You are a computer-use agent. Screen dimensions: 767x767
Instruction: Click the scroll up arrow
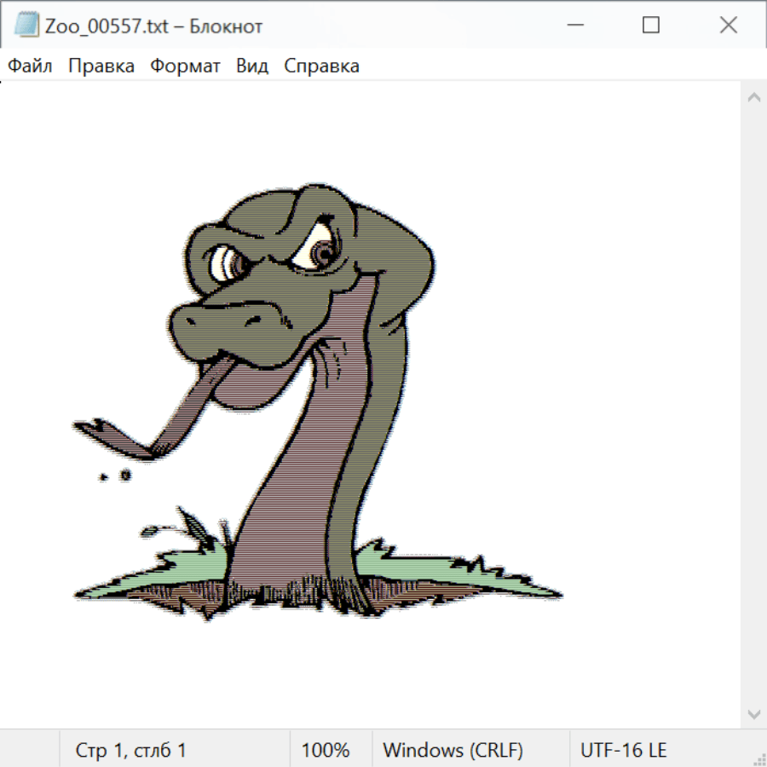[753, 98]
